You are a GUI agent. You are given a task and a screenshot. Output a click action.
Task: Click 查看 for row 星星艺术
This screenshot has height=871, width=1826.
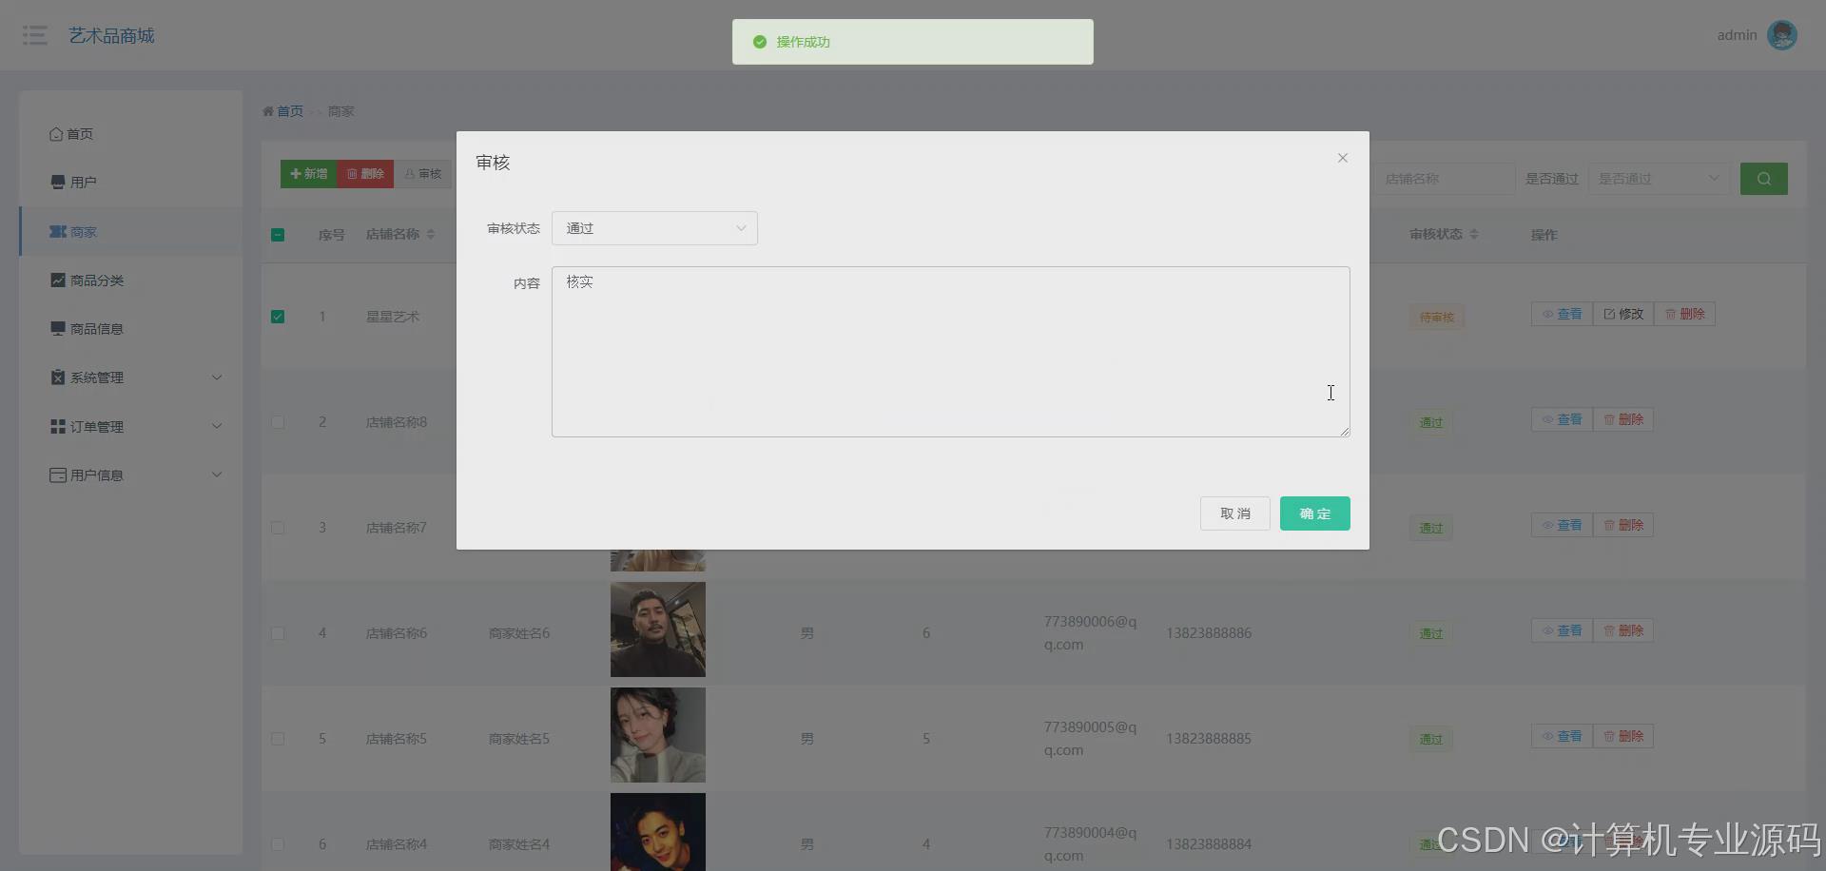1562,314
